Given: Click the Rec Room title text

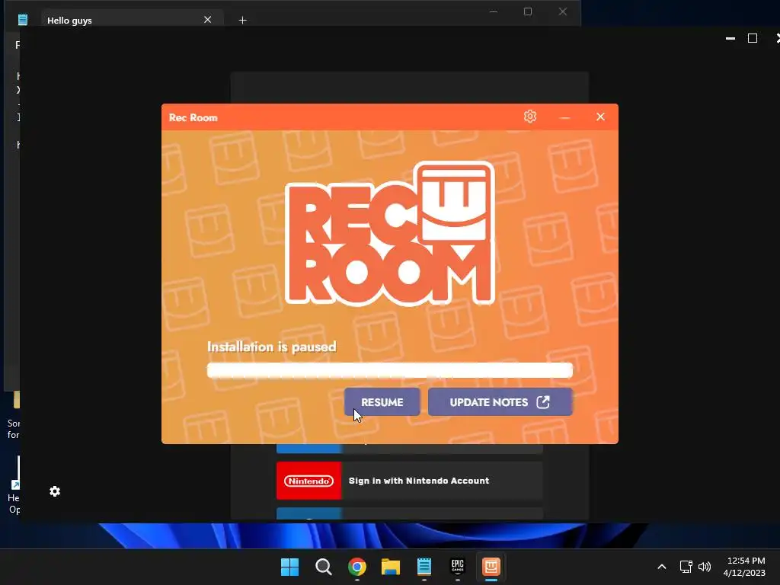Looking at the screenshot, I should [x=193, y=118].
